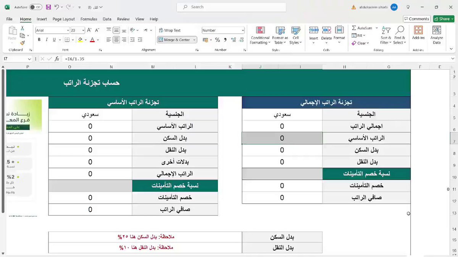Click the Cut scissors icon

pyautogui.click(x=23, y=28)
